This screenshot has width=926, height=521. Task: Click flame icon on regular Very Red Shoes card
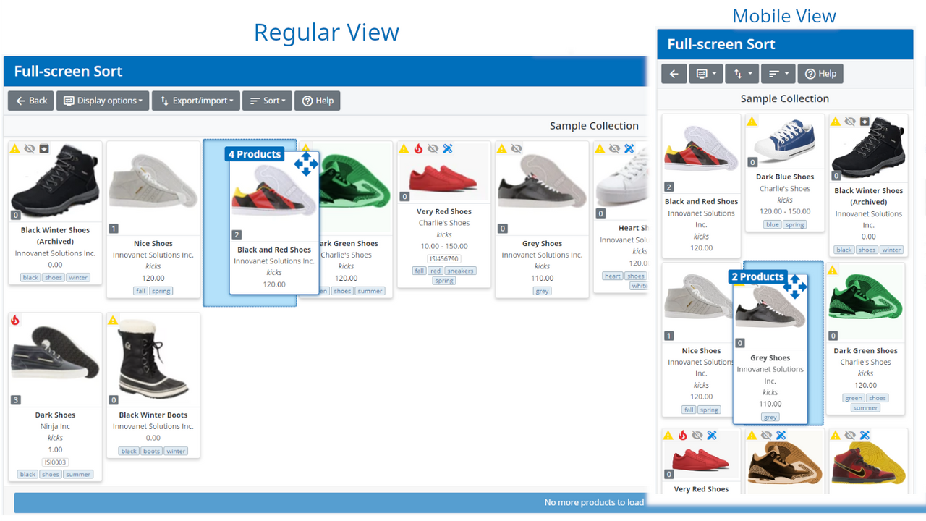pyautogui.click(x=418, y=148)
